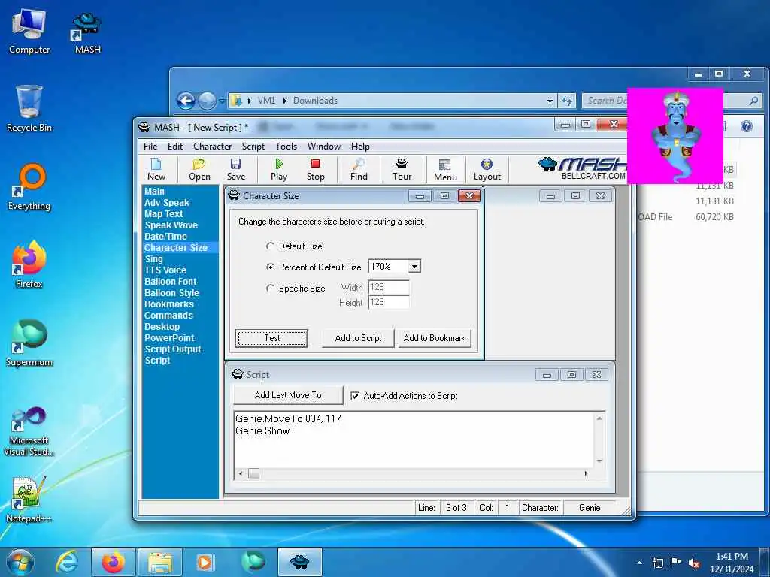Click the Add to Script button
Screen dimensions: 770x577
coord(358,338)
